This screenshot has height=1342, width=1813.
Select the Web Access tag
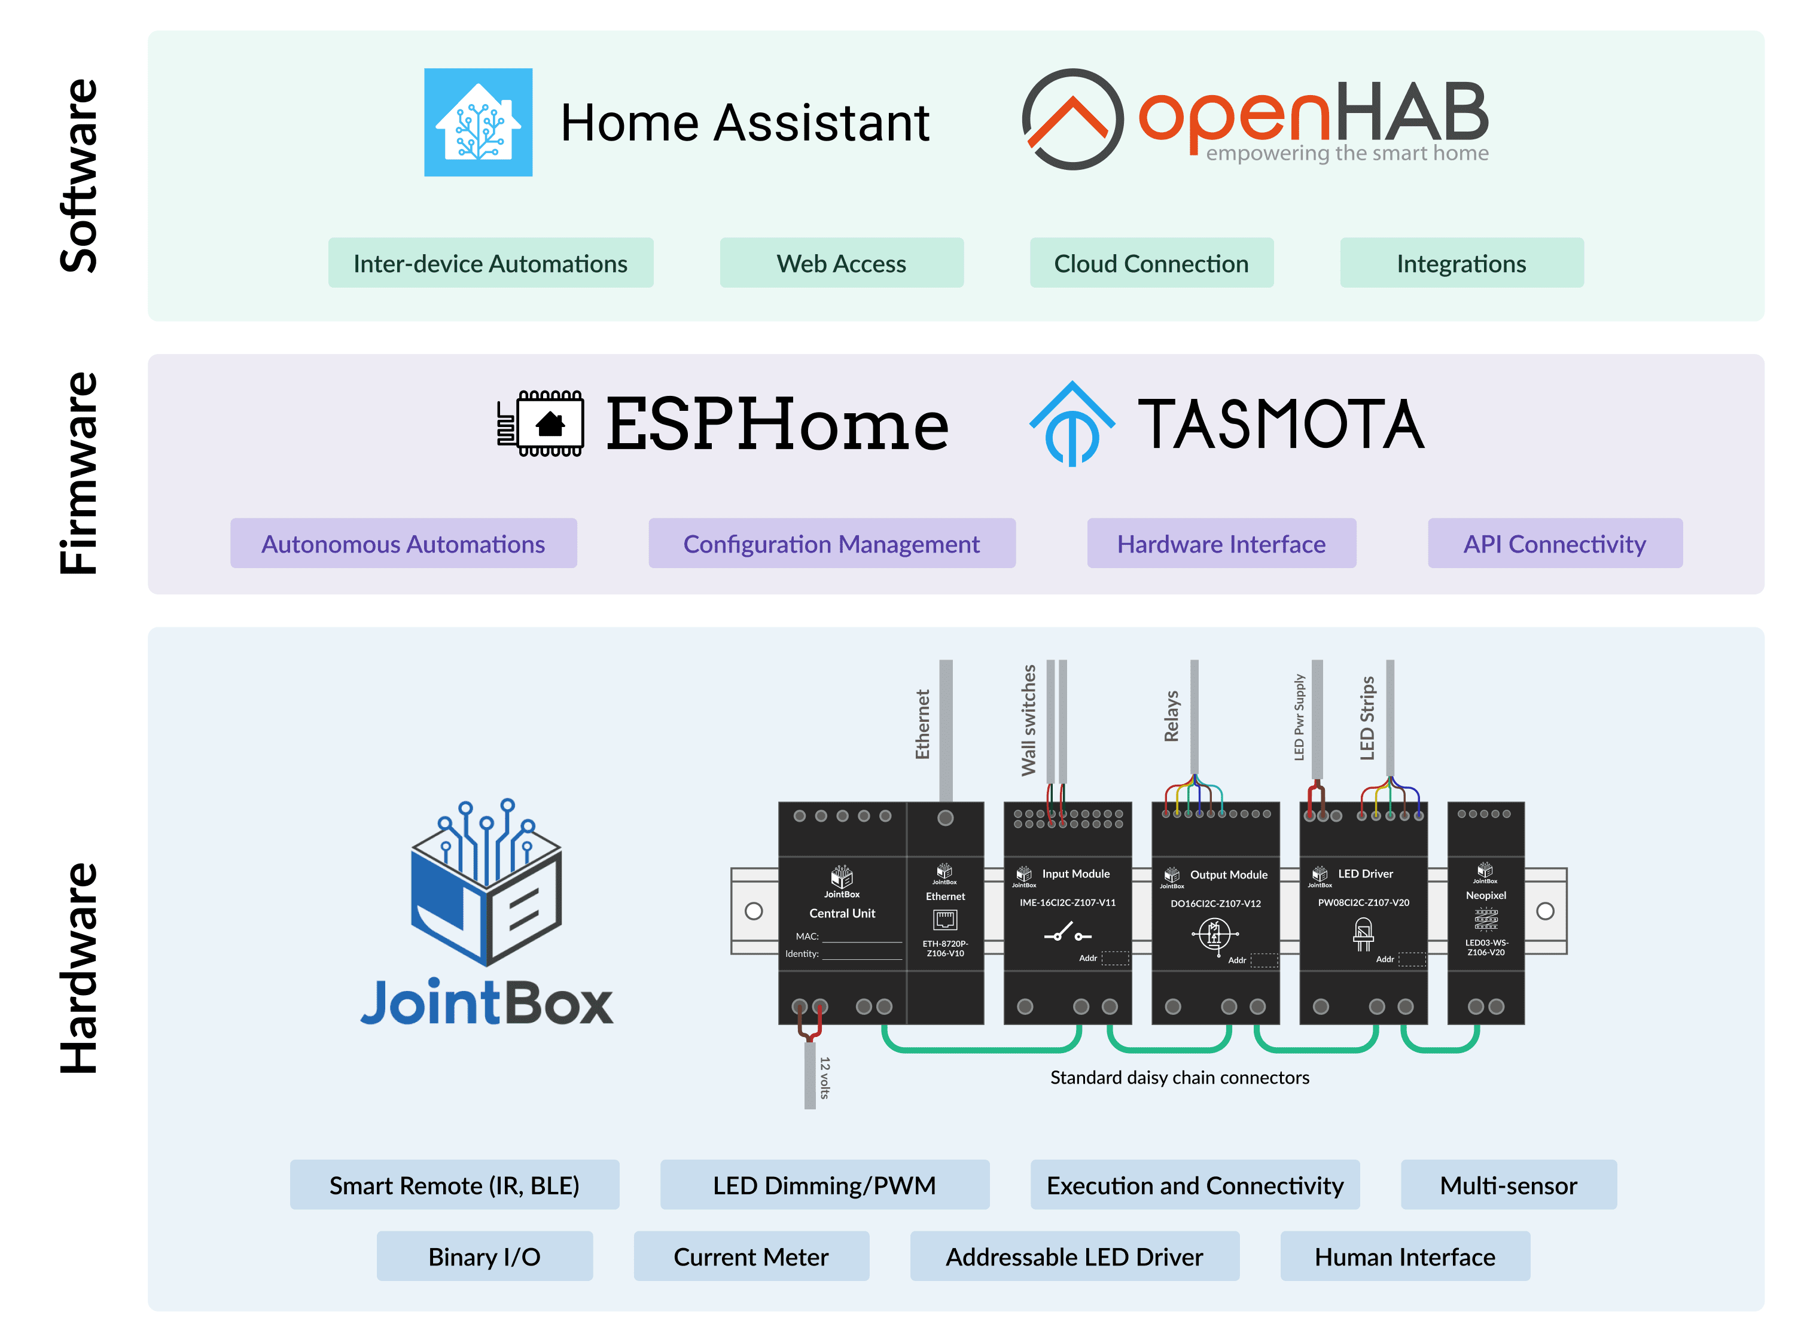[x=841, y=263]
